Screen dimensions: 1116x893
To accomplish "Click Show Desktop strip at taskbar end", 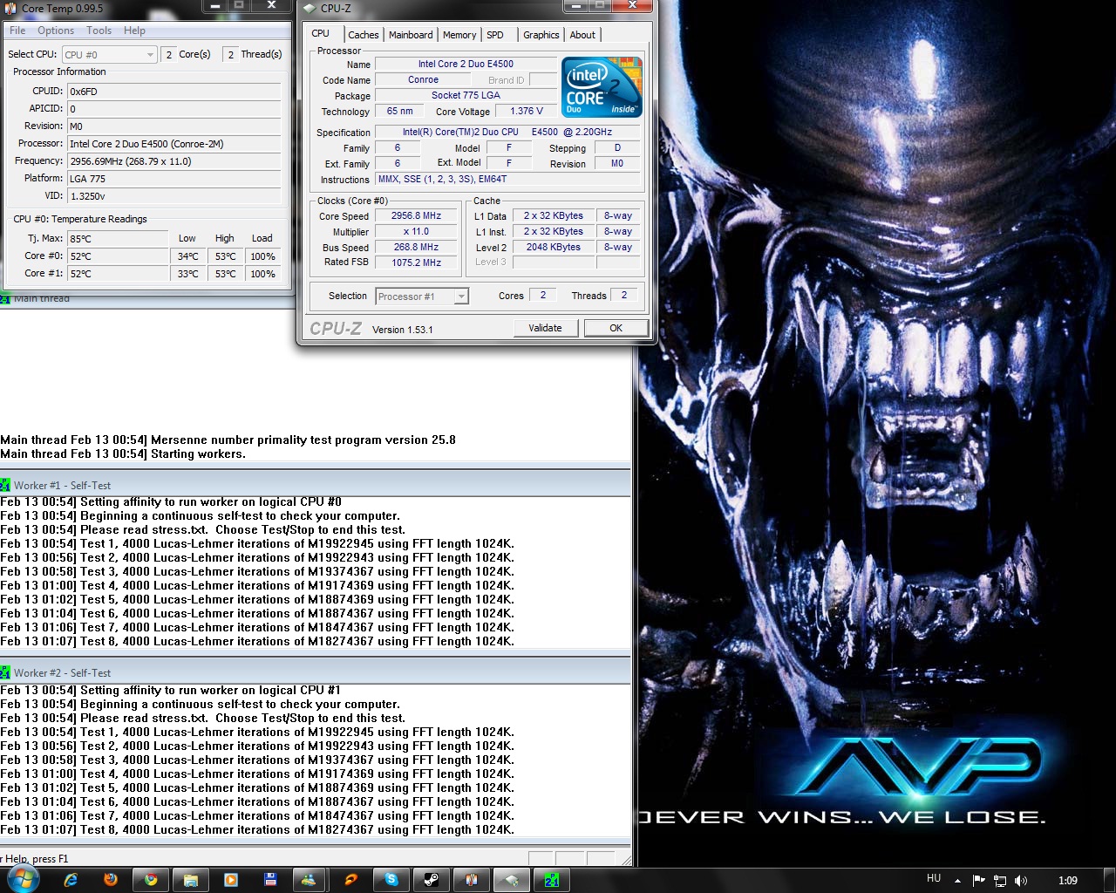I will click(x=1110, y=880).
